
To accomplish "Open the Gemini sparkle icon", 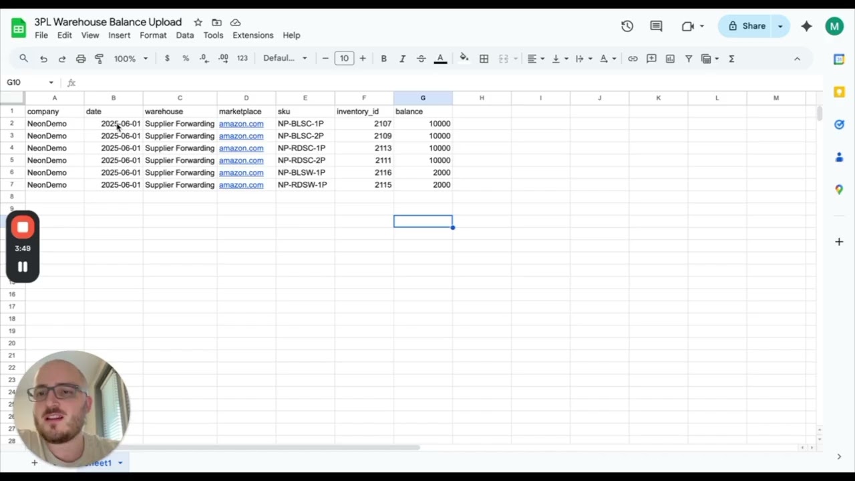I will click(806, 26).
